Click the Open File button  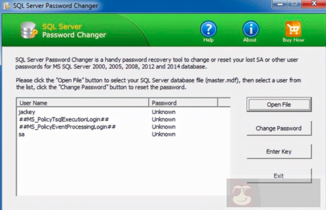[279, 105]
